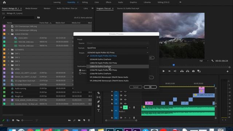This screenshot has width=233, height=131.
Task: Open Program monitor wrench settings
Action: pos(212,61)
